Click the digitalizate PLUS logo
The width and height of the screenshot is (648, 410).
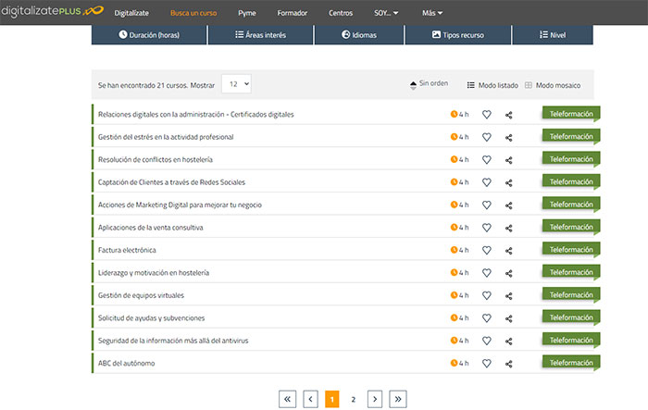click(x=51, y=13)
